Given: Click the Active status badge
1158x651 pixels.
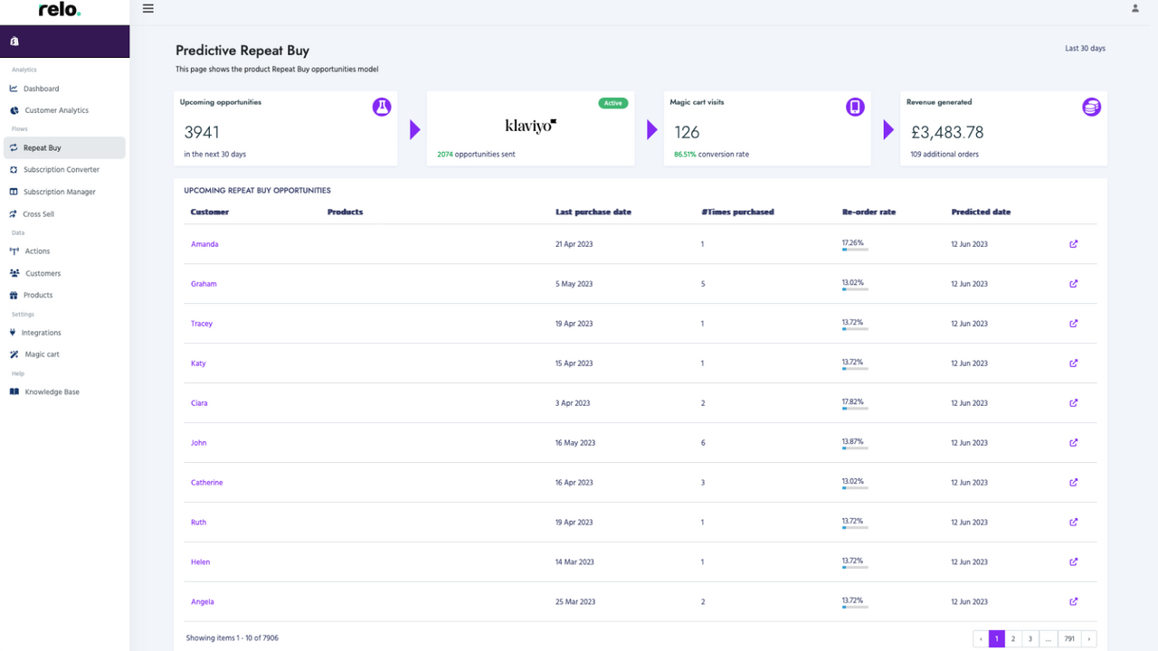Looking at the screenshot, I should click(613, 103).
